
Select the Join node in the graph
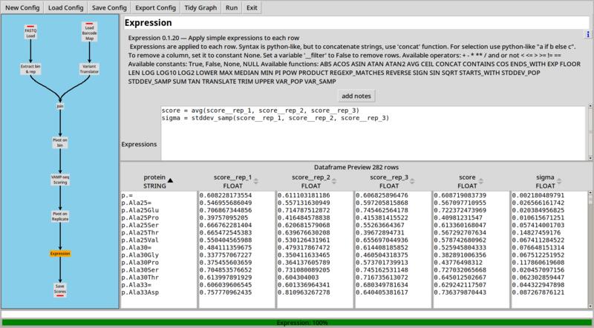[x=60, y=106]
